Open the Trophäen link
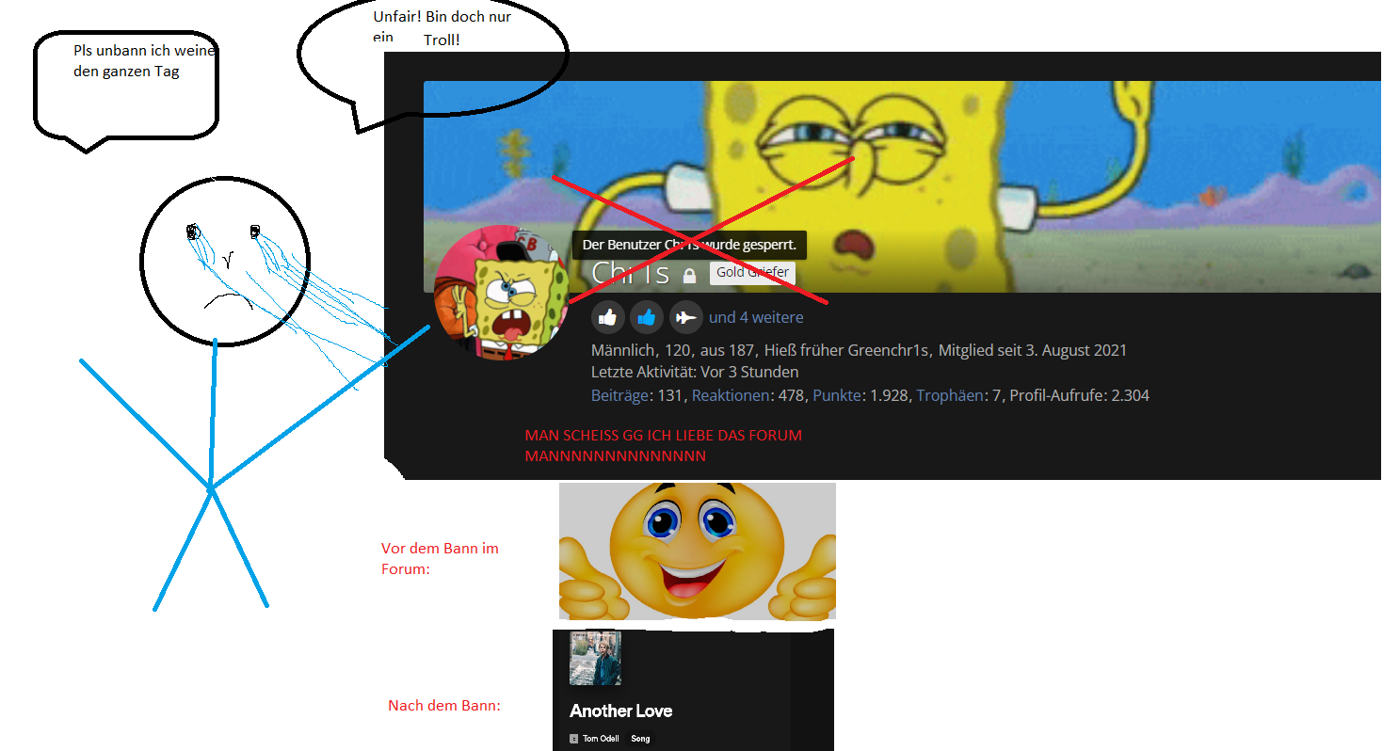1399x751 pixels. (951, 395)
